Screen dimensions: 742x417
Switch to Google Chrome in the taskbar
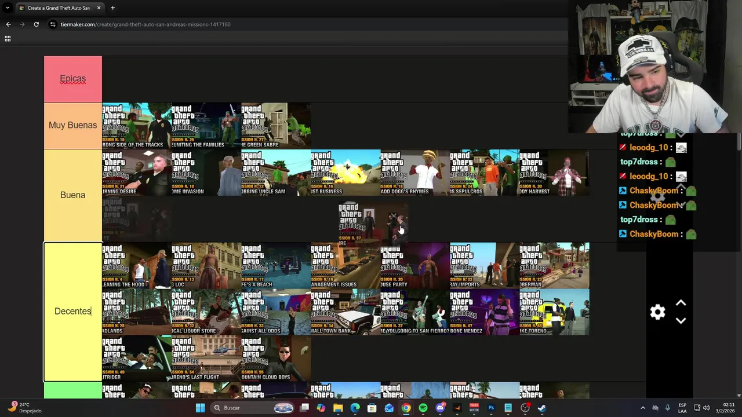406,408
